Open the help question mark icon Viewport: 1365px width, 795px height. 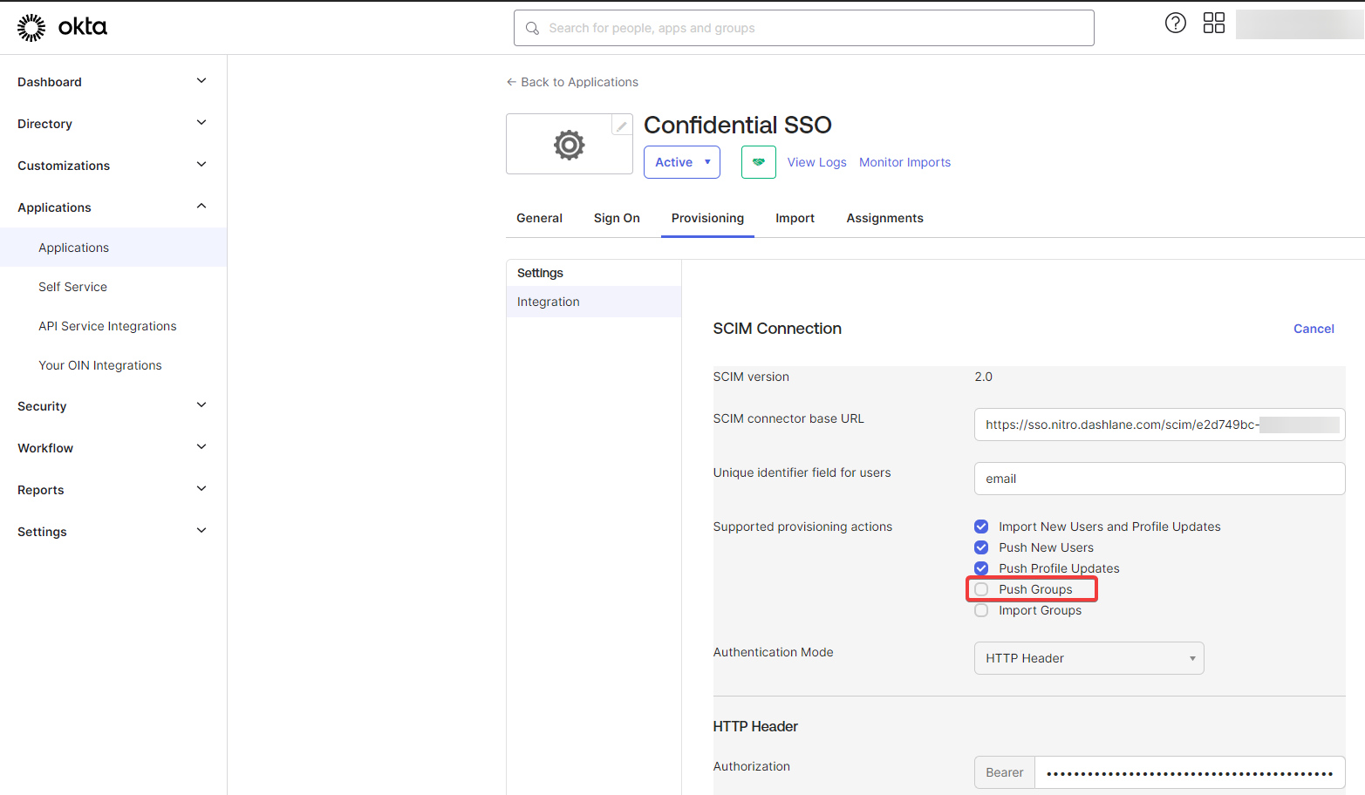(x=1175, y=23)
